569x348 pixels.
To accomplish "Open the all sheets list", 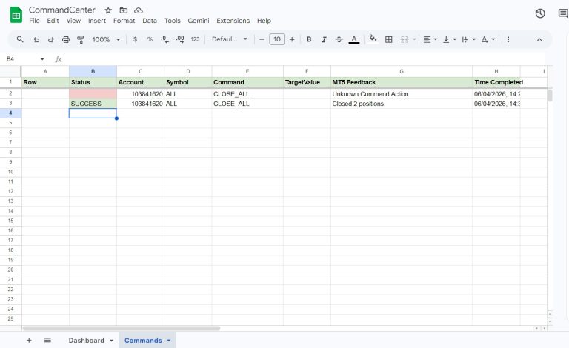I will pos(47,340).
